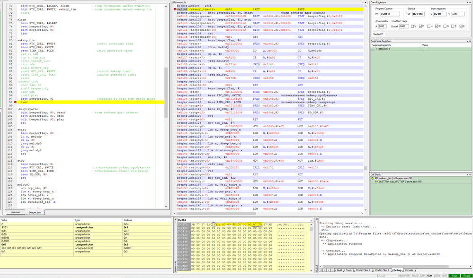Click the PC program counter field
The image size is (473, 278).
coord(390,14)
